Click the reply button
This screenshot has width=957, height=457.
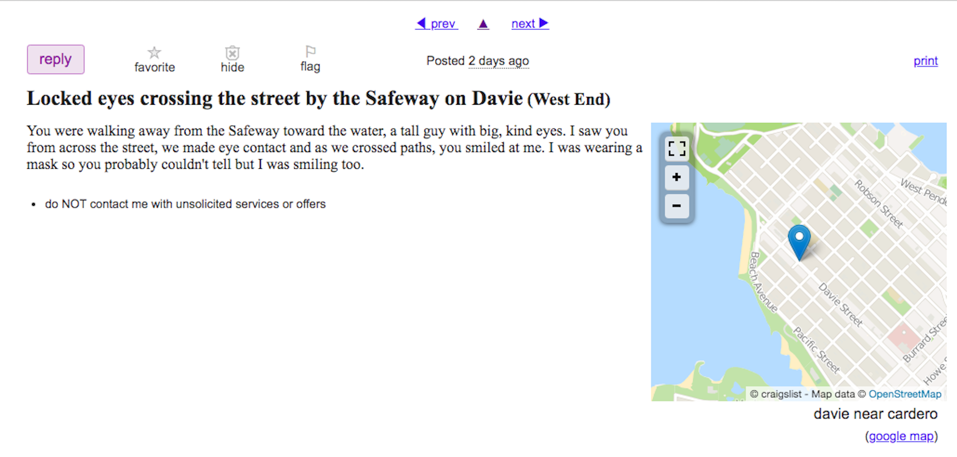[x=56, y=59]
